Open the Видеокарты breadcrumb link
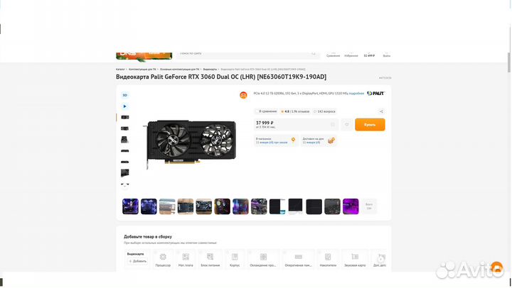 [210, 70]
